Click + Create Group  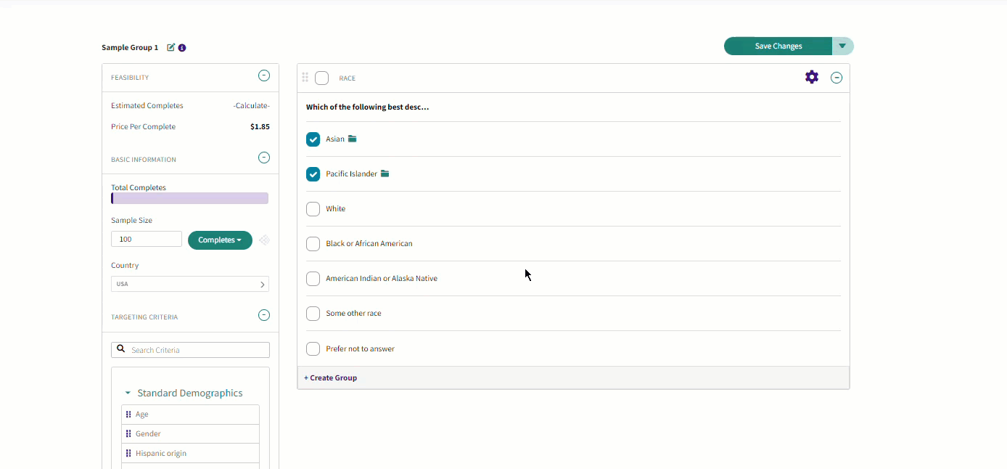pyautogui.click(x=330, y=378)
